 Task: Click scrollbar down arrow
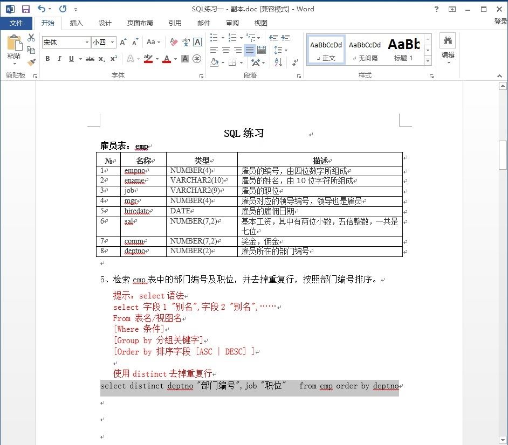[x=503, y=440]
